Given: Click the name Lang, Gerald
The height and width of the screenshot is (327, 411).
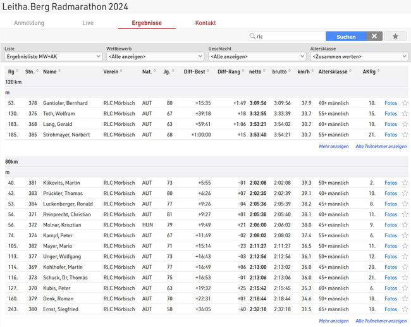Looking at the screenshot, I should tap(58, 124).
